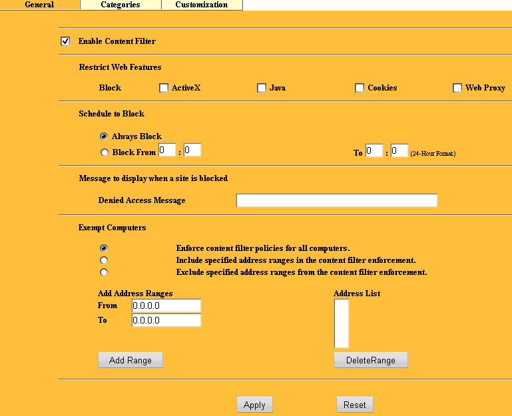Click the Schedule to Block heading
Screen dimensions: 512x416
point(111,114)
